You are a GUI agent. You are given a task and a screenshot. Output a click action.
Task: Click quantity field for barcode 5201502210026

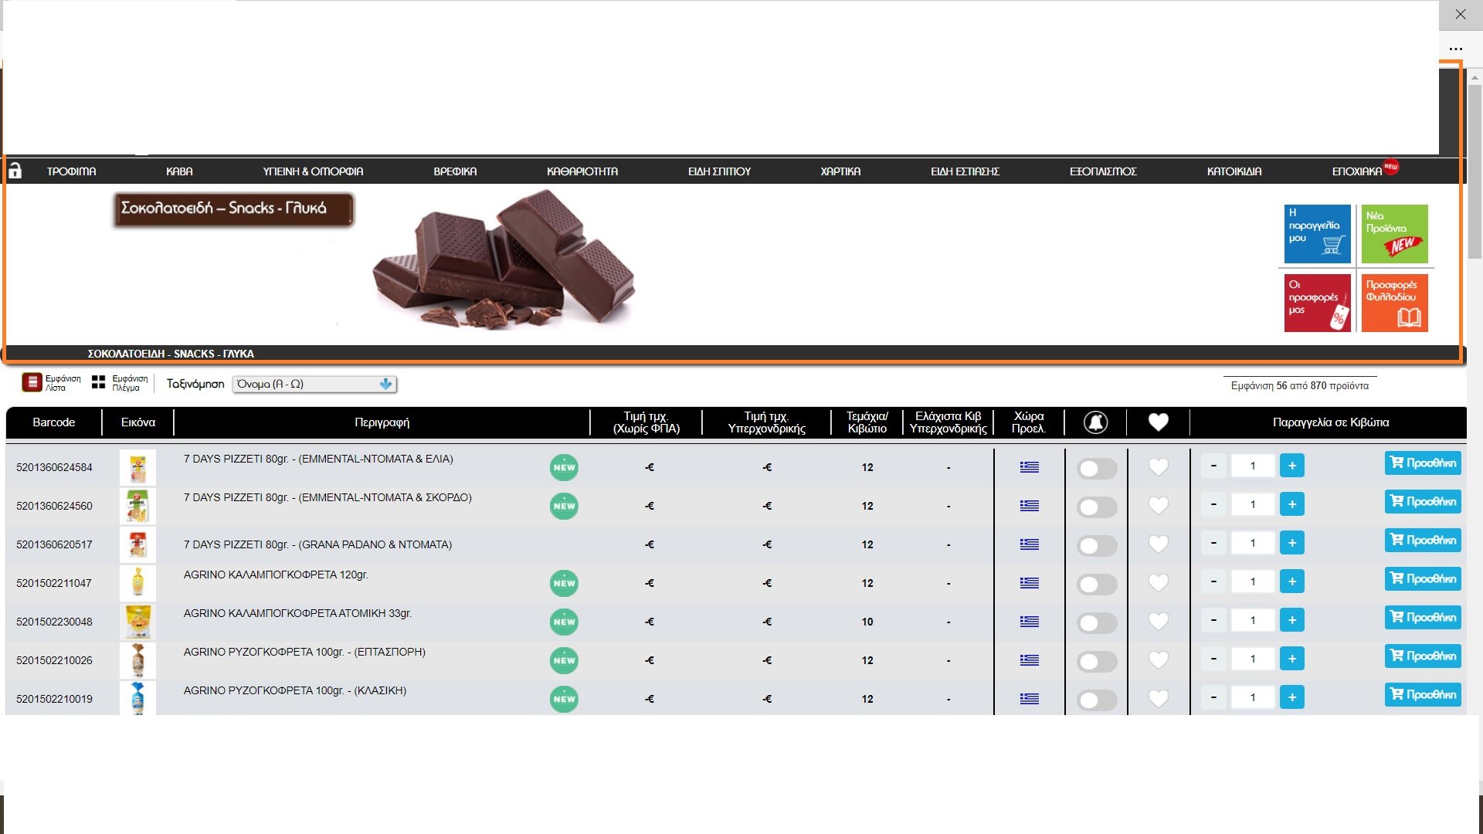pyautogui.click(x=1252, y=659)
